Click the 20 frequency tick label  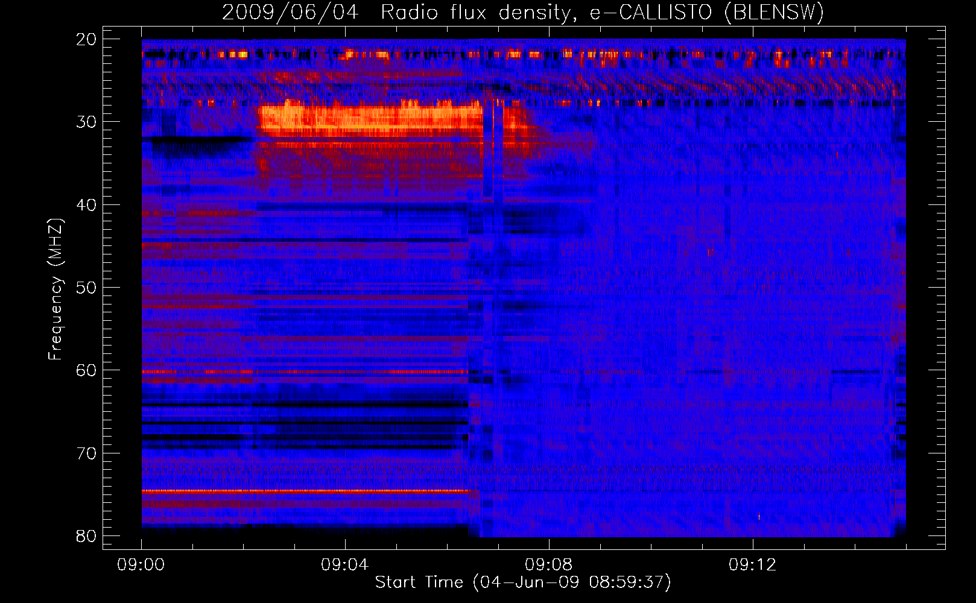click(86, 39)
